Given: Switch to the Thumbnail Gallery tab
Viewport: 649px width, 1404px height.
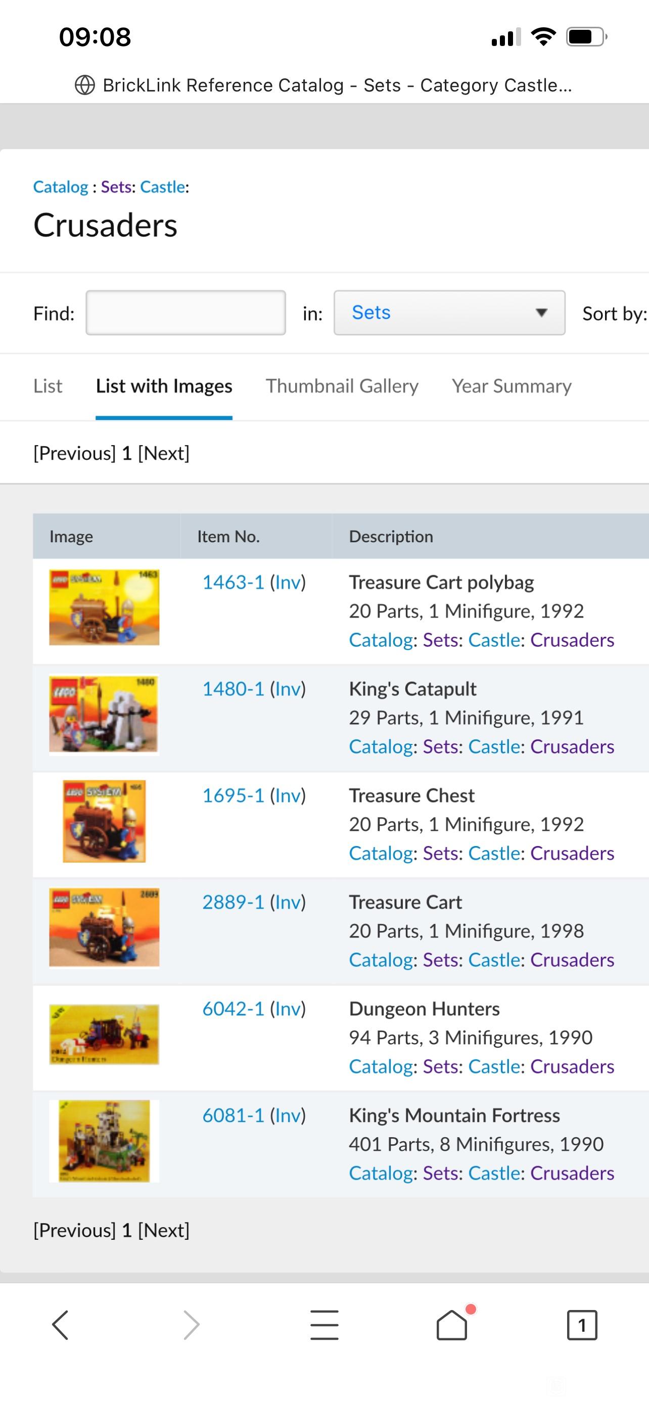Looking at the screenshot, I should pyautogui.click(x=342, y=386).
